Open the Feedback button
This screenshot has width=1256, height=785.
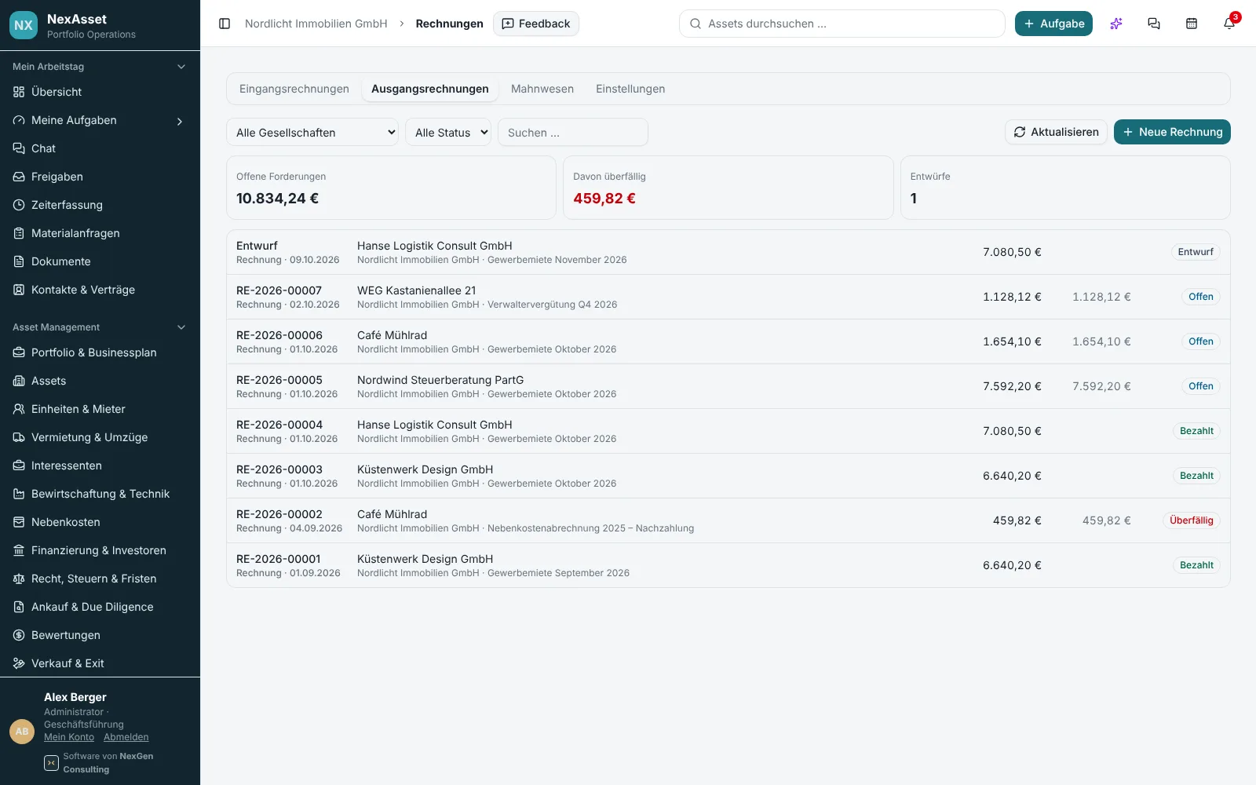click(536, 24)
